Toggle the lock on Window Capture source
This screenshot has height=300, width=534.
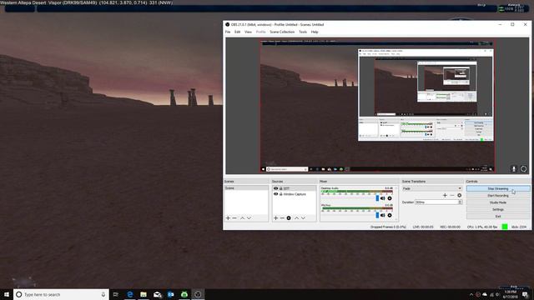[x=281, y=194]
